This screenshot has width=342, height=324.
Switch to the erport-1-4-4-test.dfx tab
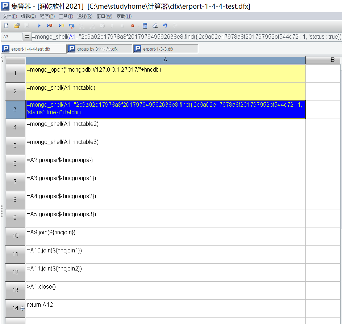coord(34,49)
